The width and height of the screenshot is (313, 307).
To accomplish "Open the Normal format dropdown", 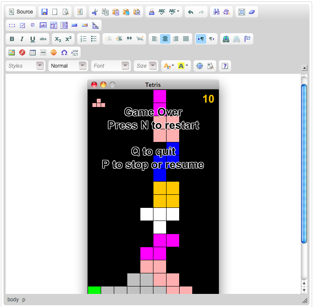I will pos(68,66).
